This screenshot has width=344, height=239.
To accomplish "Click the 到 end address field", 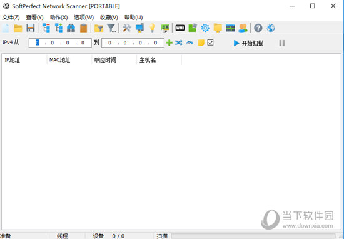I will pos(133,43).
